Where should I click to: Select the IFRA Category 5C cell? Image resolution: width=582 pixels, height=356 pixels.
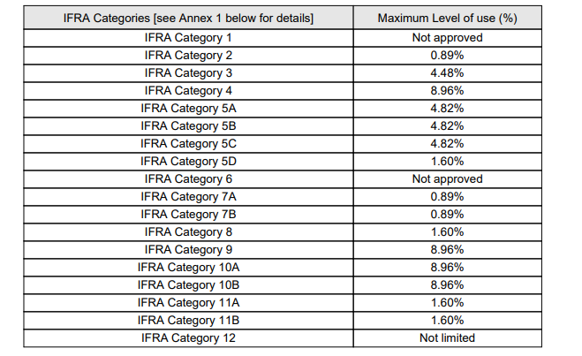click(188, 143)
